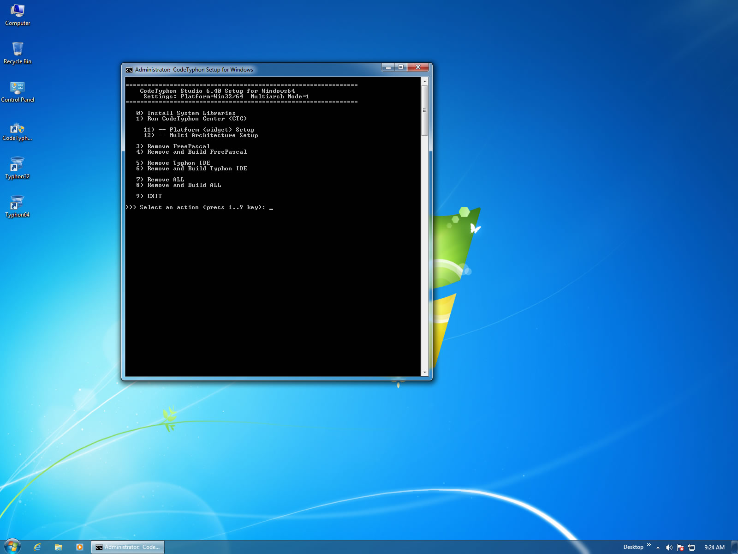
Task: Click the 'Remove and Build Typhon IDE' line
Action: (191, 169)
